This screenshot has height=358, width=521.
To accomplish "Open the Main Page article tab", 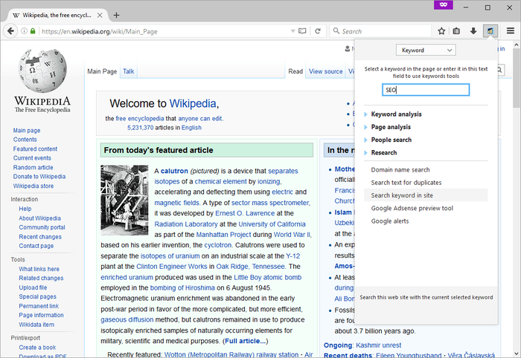I will pos(102,71).
